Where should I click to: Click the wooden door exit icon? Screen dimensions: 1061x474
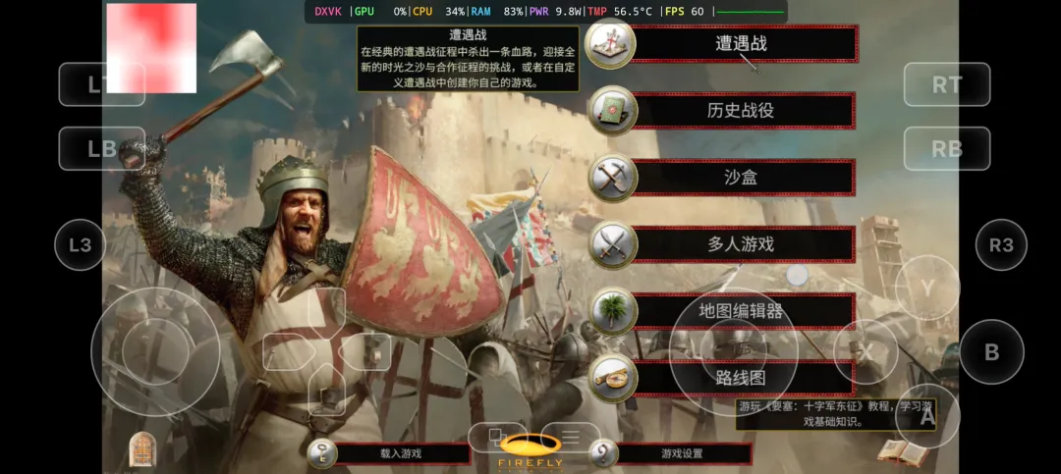point(142,449)
